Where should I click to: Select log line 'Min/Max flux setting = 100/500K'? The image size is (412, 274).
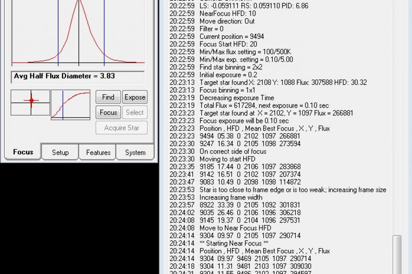230,52
